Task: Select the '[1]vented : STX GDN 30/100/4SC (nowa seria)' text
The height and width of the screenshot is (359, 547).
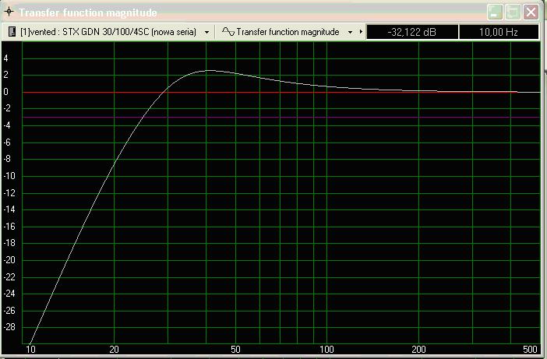Action: click(108, 32)
